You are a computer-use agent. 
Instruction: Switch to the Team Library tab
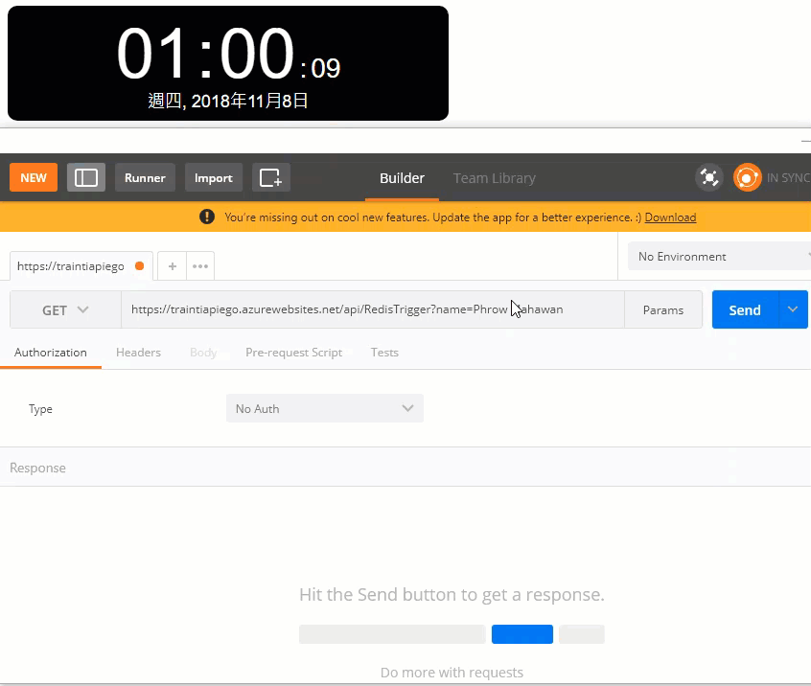click(495, 178)
